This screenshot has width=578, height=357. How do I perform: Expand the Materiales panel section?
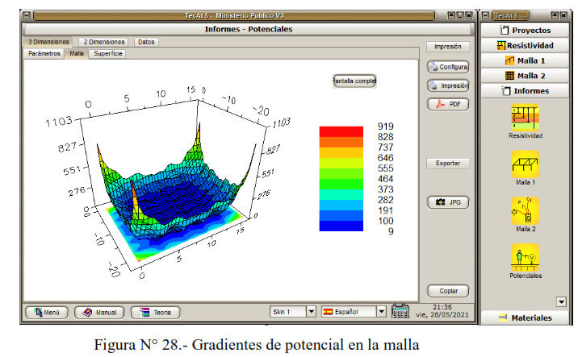[x=526, y=318]
